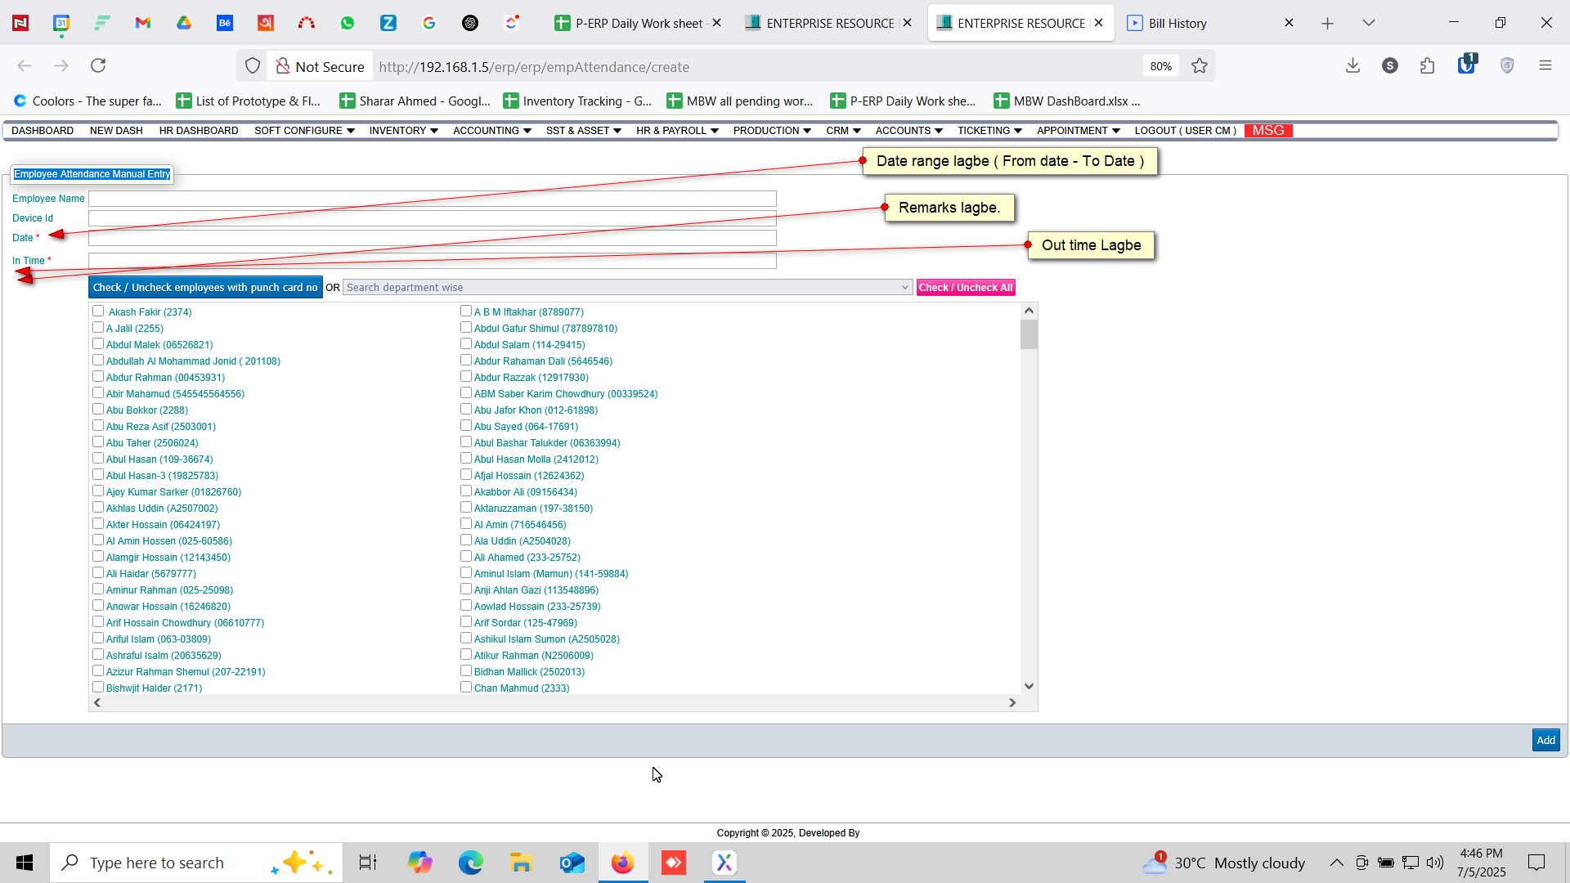Open Firefox hamburger application menu
The height and width of the screenshot is (883, 1570).
(x=1545, y=65)
